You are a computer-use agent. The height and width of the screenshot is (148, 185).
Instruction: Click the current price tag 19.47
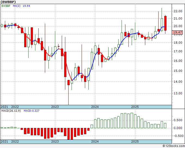(x=177, y=32)
